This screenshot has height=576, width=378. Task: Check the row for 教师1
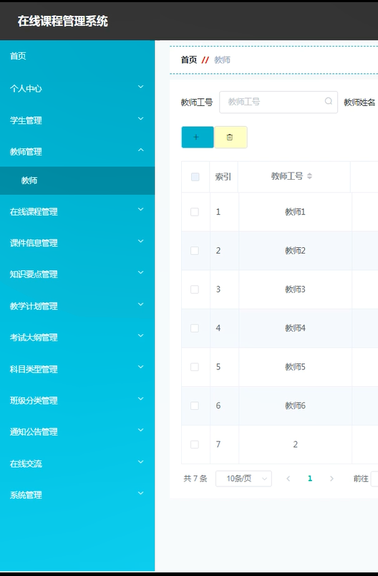[x=195, y=212]
